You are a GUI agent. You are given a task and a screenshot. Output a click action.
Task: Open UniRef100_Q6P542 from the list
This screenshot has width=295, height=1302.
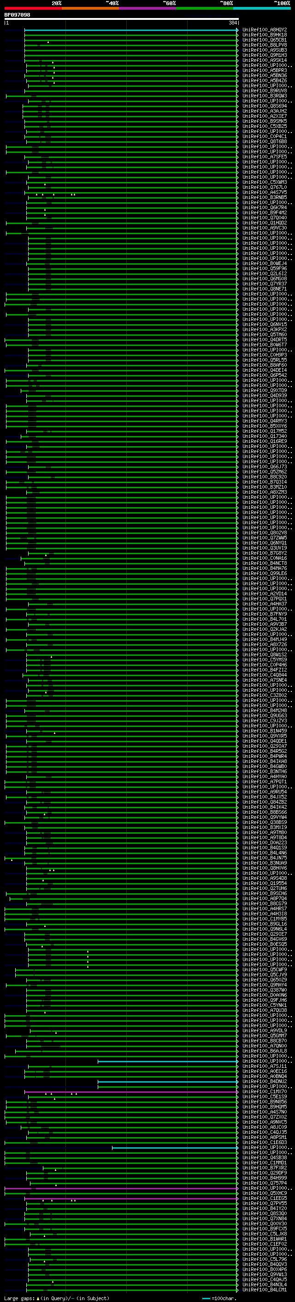point(265,375)
